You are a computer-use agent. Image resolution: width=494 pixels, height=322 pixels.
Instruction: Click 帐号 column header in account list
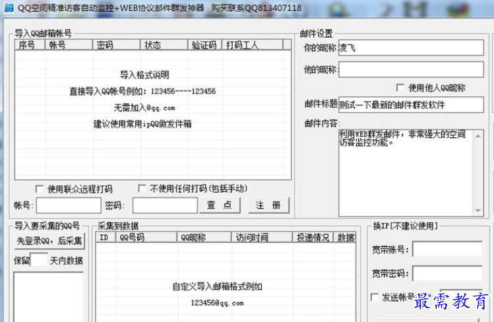tap(69, 45)
